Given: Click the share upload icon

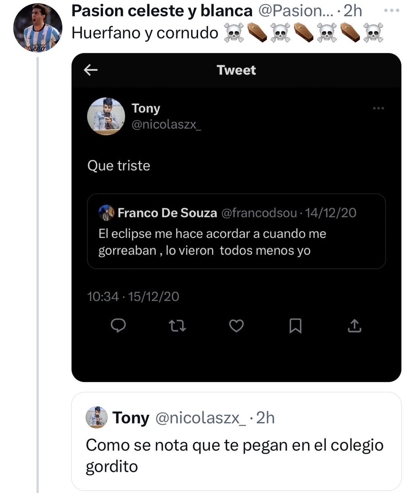Looking at the screenshot, I should pos(354,326).
